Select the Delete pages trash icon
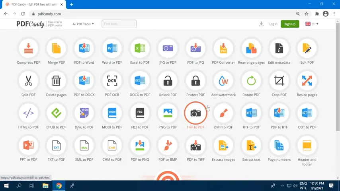The image size is (340, 191). [x=56, y=81]
